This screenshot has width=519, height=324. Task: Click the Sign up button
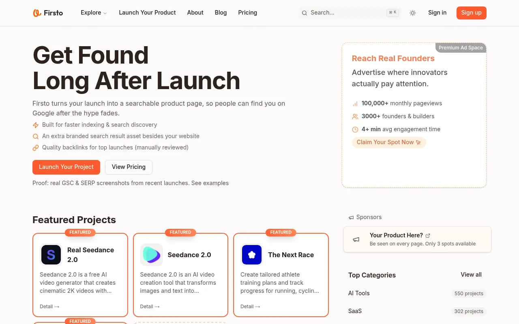pyautogui.click(x=471, y=13)
